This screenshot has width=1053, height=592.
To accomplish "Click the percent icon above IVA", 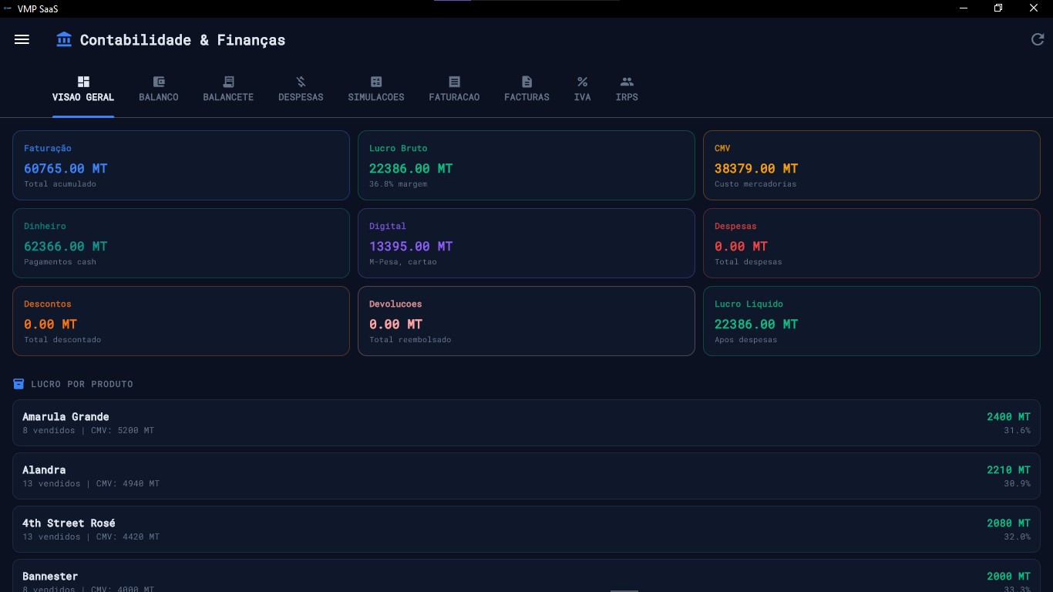I will pyautogui.click(x=582, y=82).
